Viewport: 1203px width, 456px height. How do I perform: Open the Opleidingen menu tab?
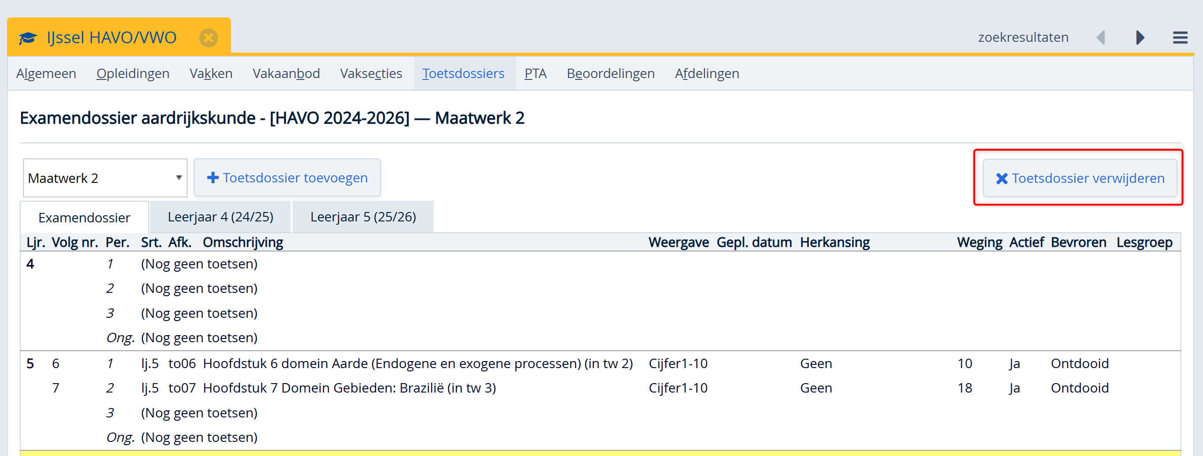[133, 74]
